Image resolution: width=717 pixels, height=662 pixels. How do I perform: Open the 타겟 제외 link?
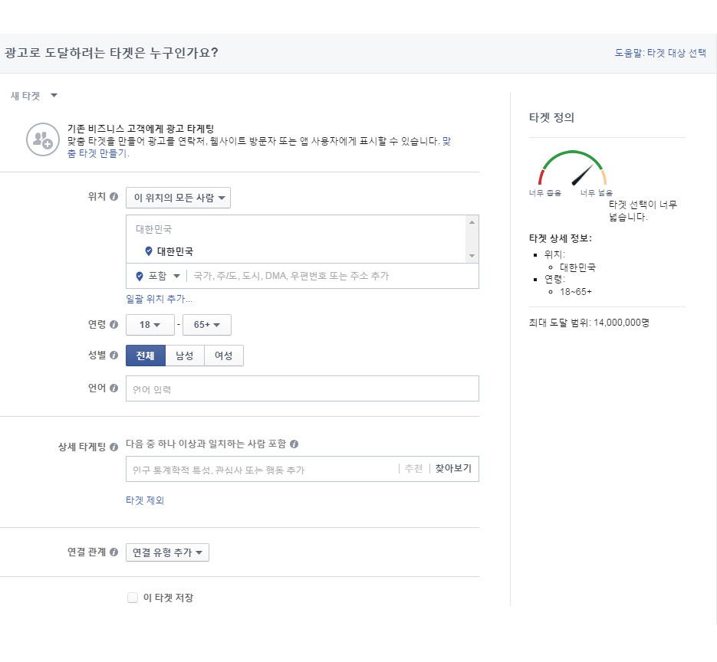pyautogui.click(x=145, y=500)
